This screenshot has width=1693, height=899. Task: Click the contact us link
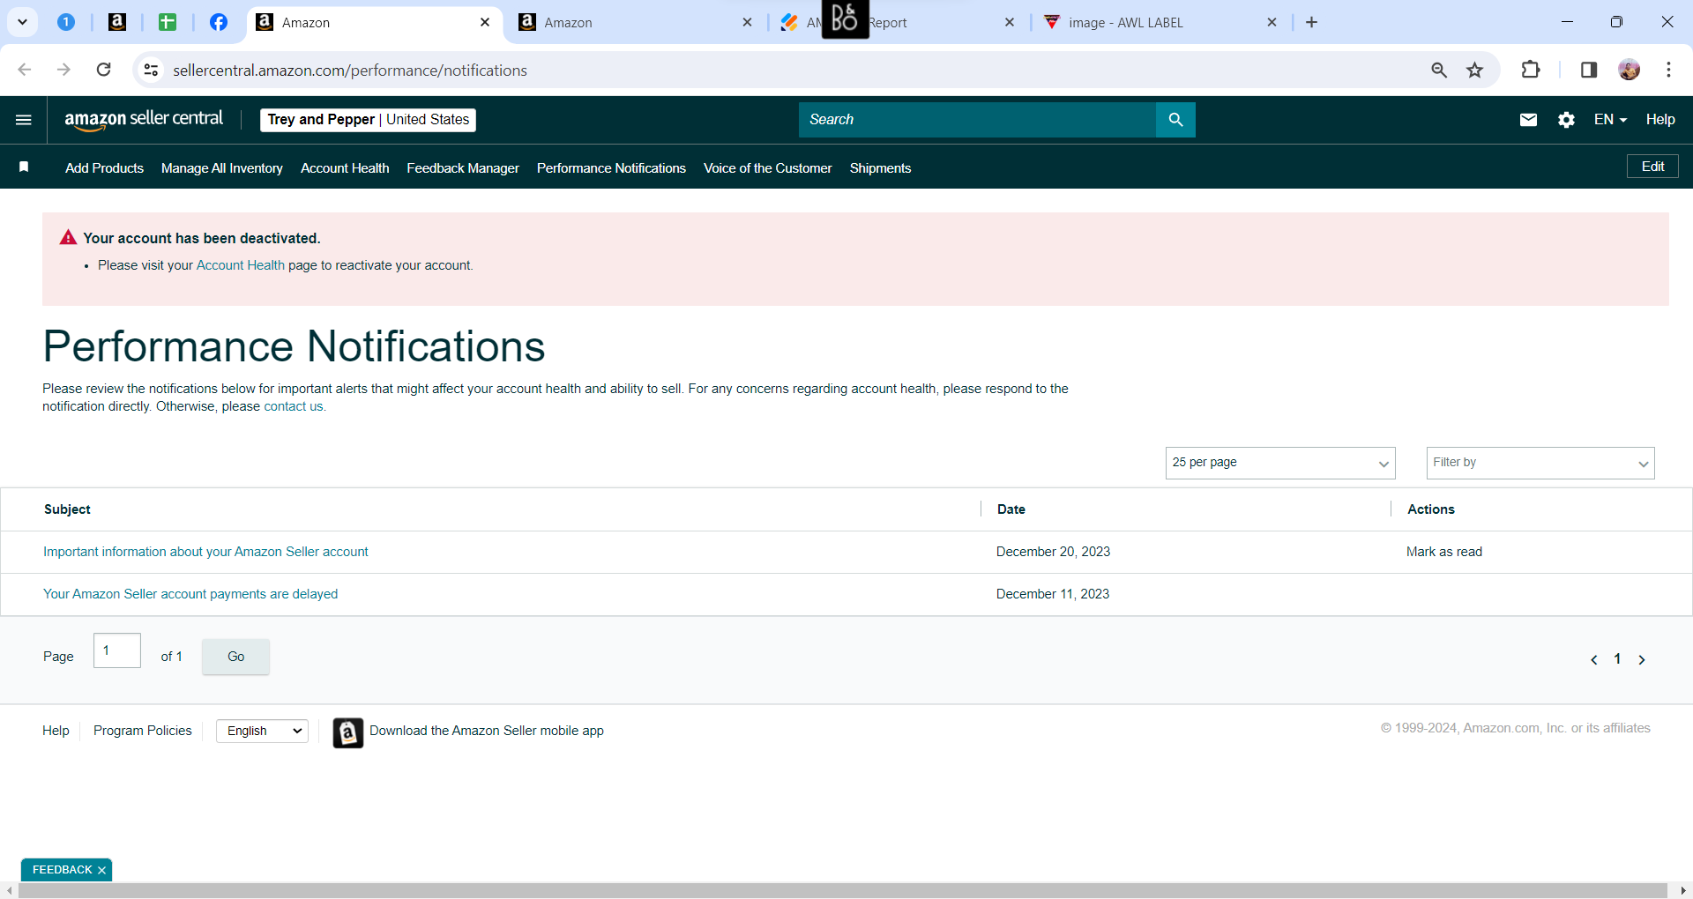(x=294, y=406)
